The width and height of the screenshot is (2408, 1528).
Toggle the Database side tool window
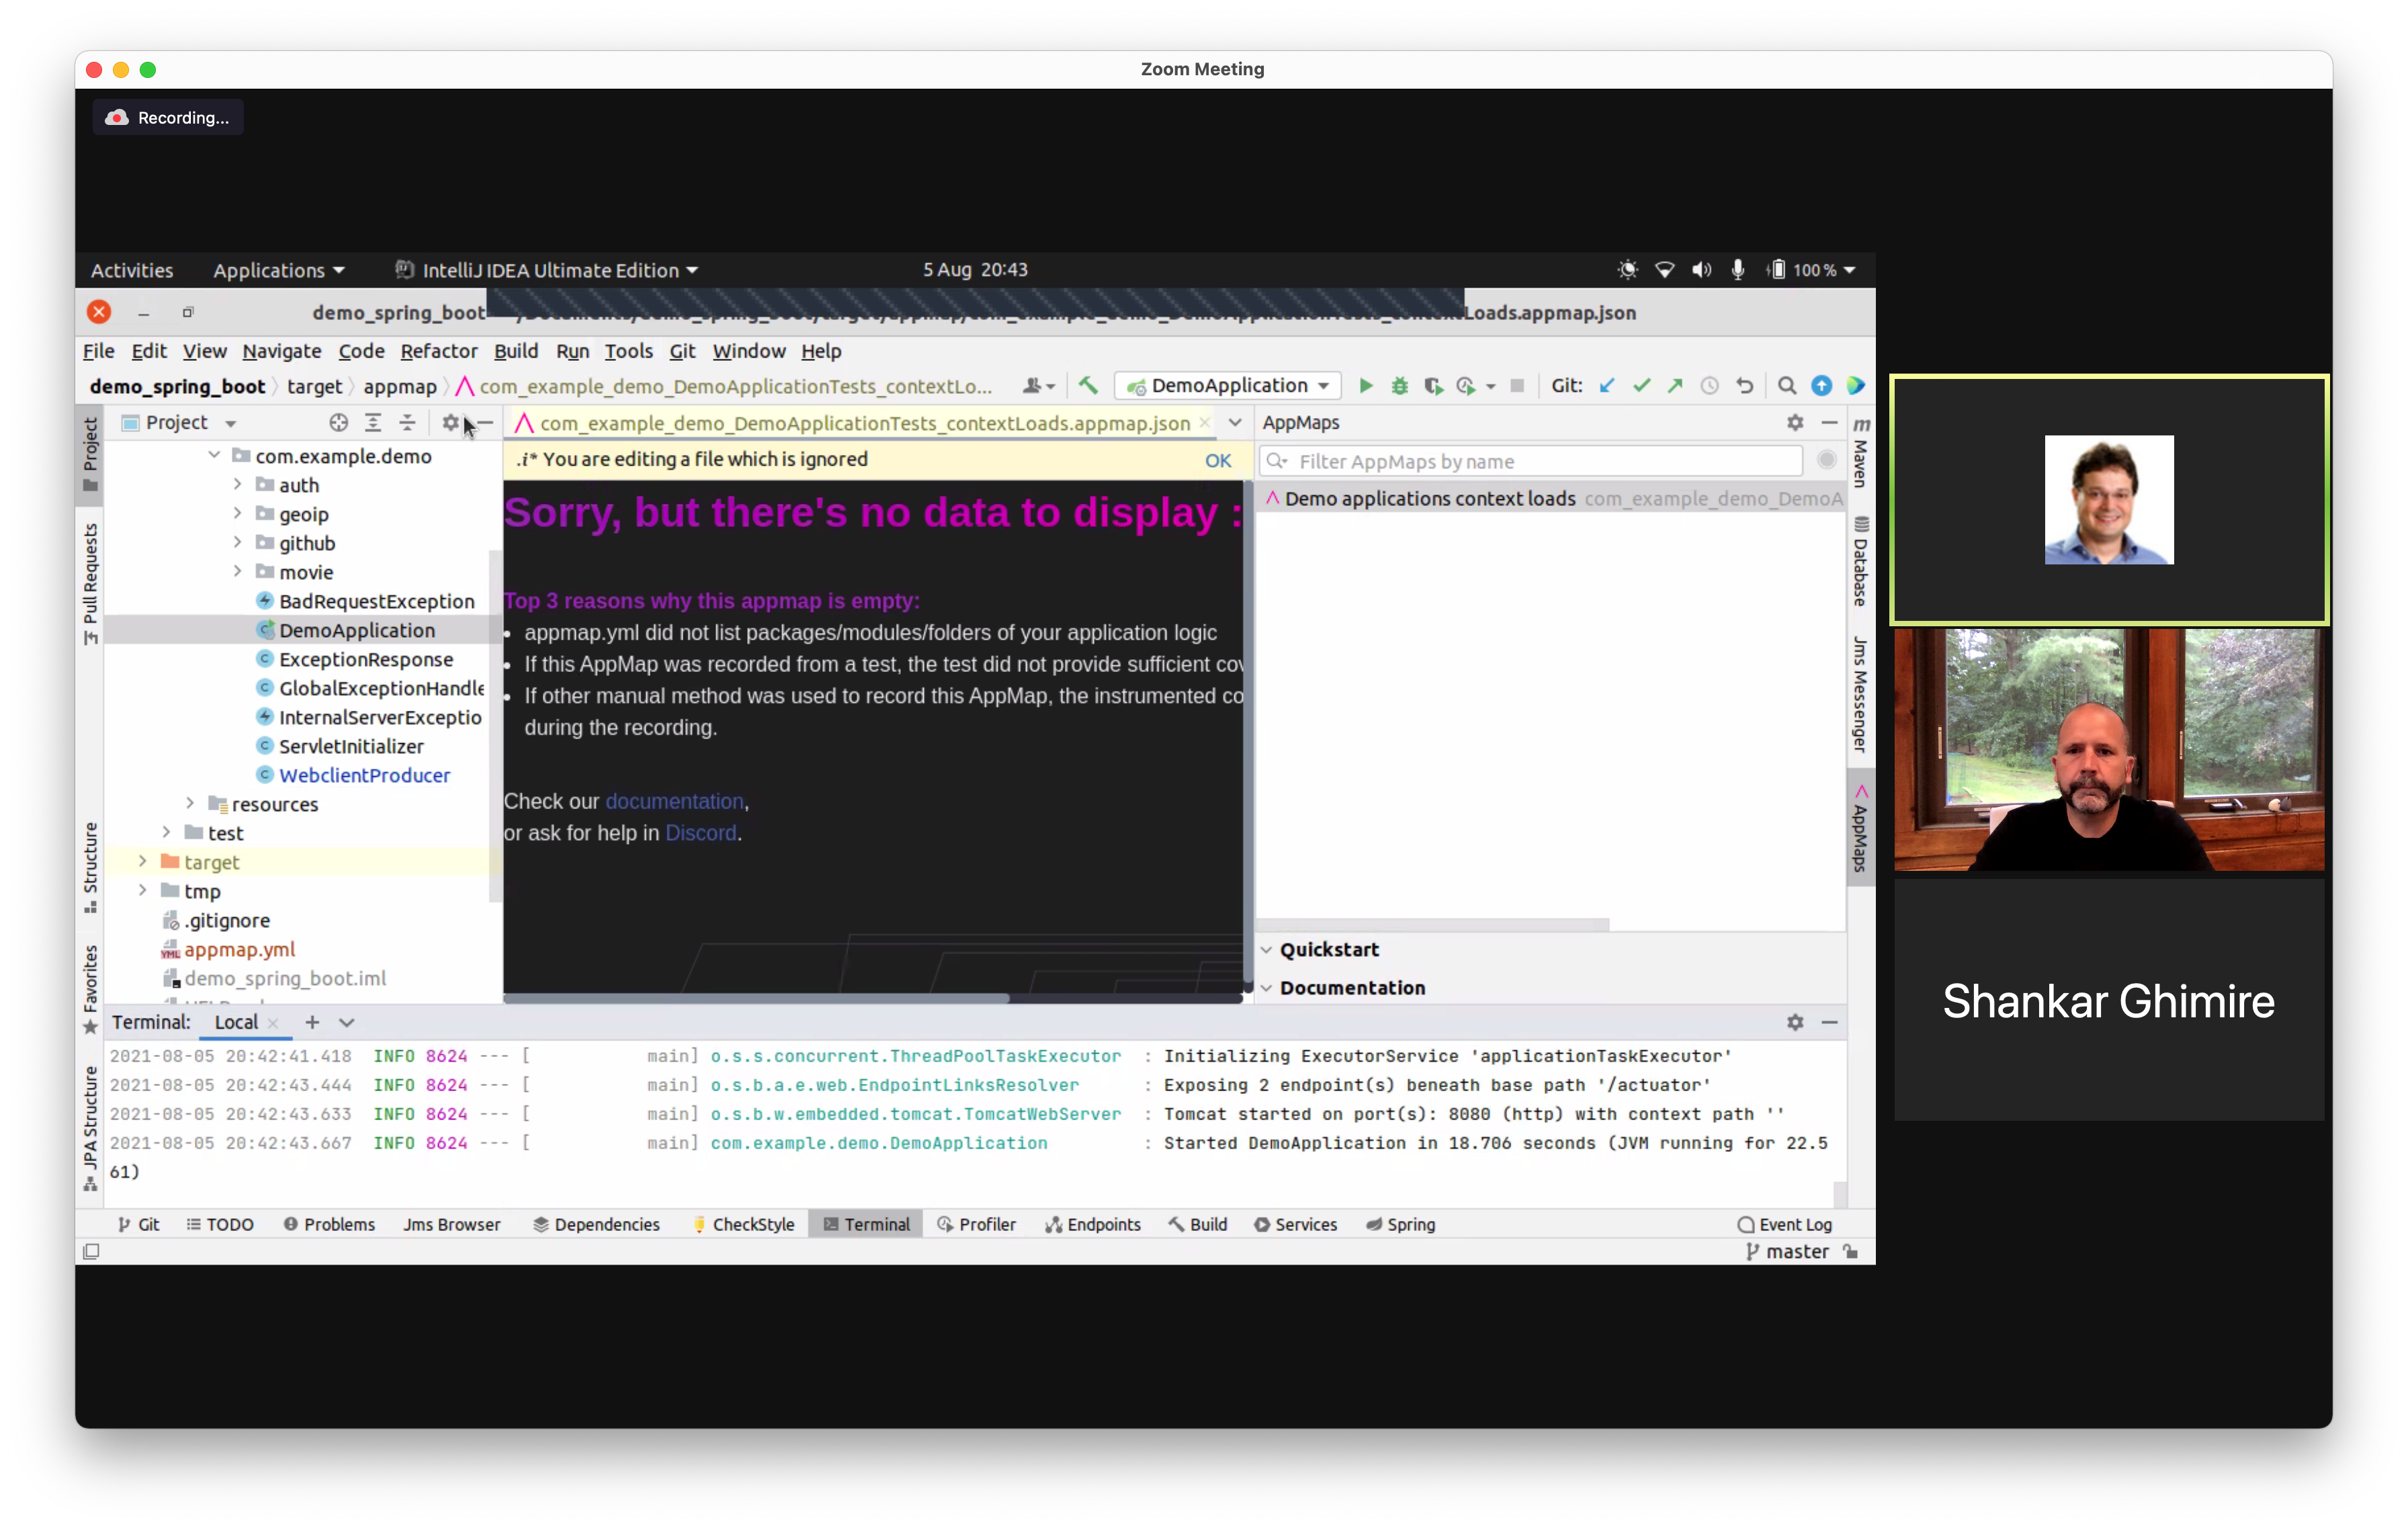(1861, 561)
